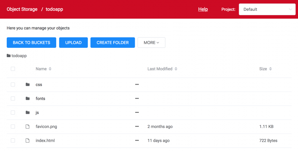Open the Project dropdown showing Default

[x=267, y=9]
